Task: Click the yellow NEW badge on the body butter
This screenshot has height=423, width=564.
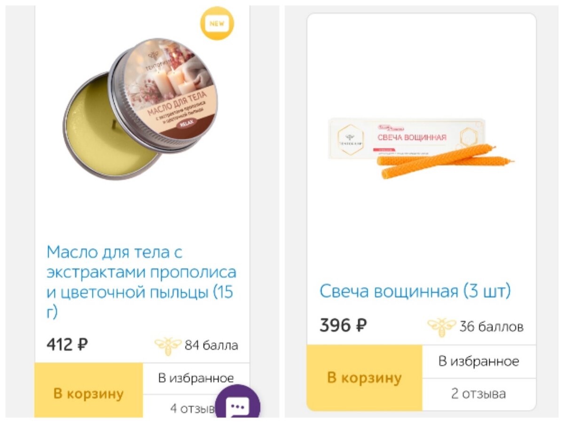Action: [x=217, y=24]
